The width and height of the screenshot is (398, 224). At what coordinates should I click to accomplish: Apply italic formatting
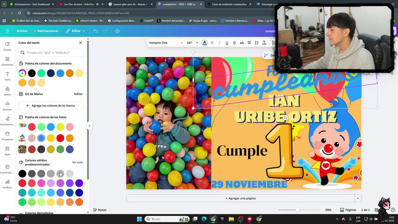pos(220,43)
